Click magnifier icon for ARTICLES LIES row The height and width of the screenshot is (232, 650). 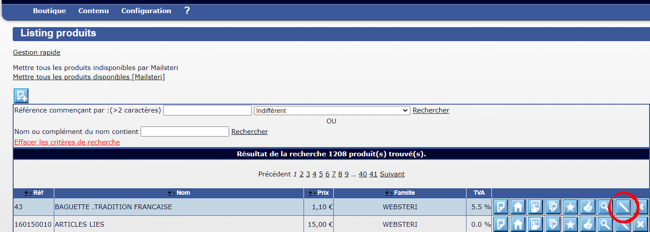(605, 224)
